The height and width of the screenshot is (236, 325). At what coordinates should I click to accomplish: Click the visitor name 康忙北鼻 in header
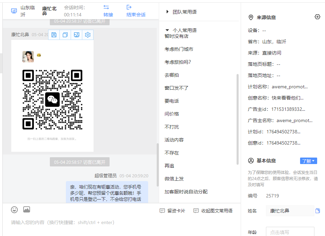(x=49, y=11)
